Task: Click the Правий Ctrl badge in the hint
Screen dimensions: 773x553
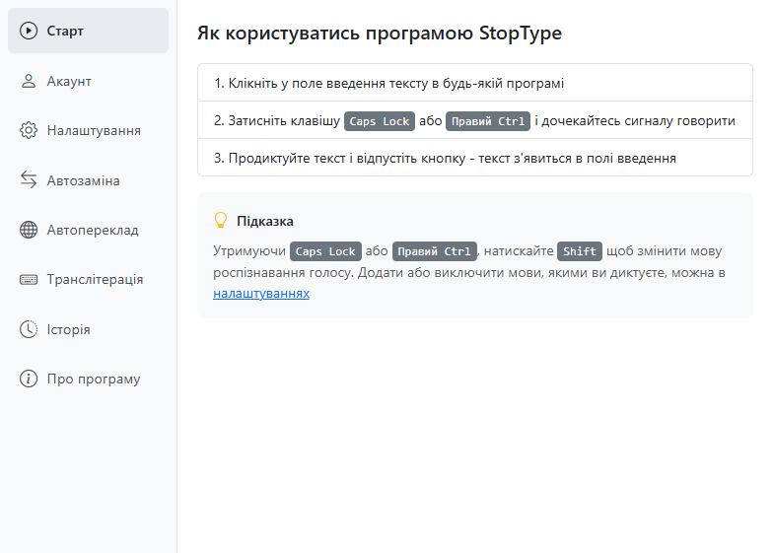Action: coord(435,251)
